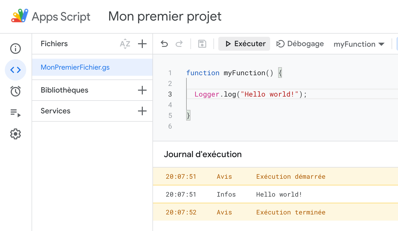This screenshot has width=398, height=231.
Task: Click the Apps Script title text
Action: [61, 17]
